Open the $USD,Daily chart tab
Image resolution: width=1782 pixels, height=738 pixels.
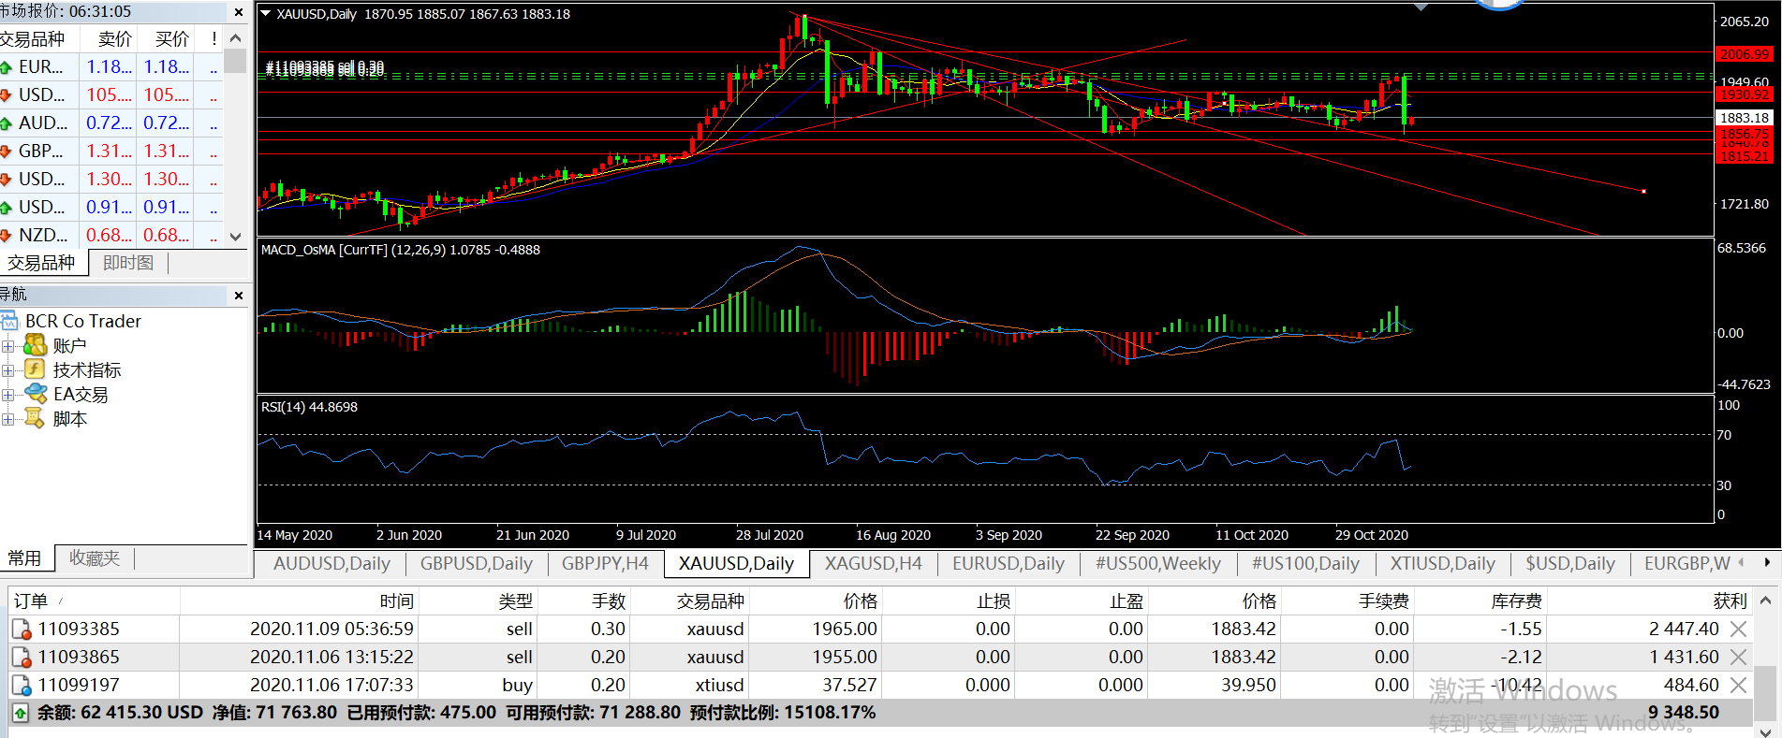pyautogui.click(x=1569, y=564)
